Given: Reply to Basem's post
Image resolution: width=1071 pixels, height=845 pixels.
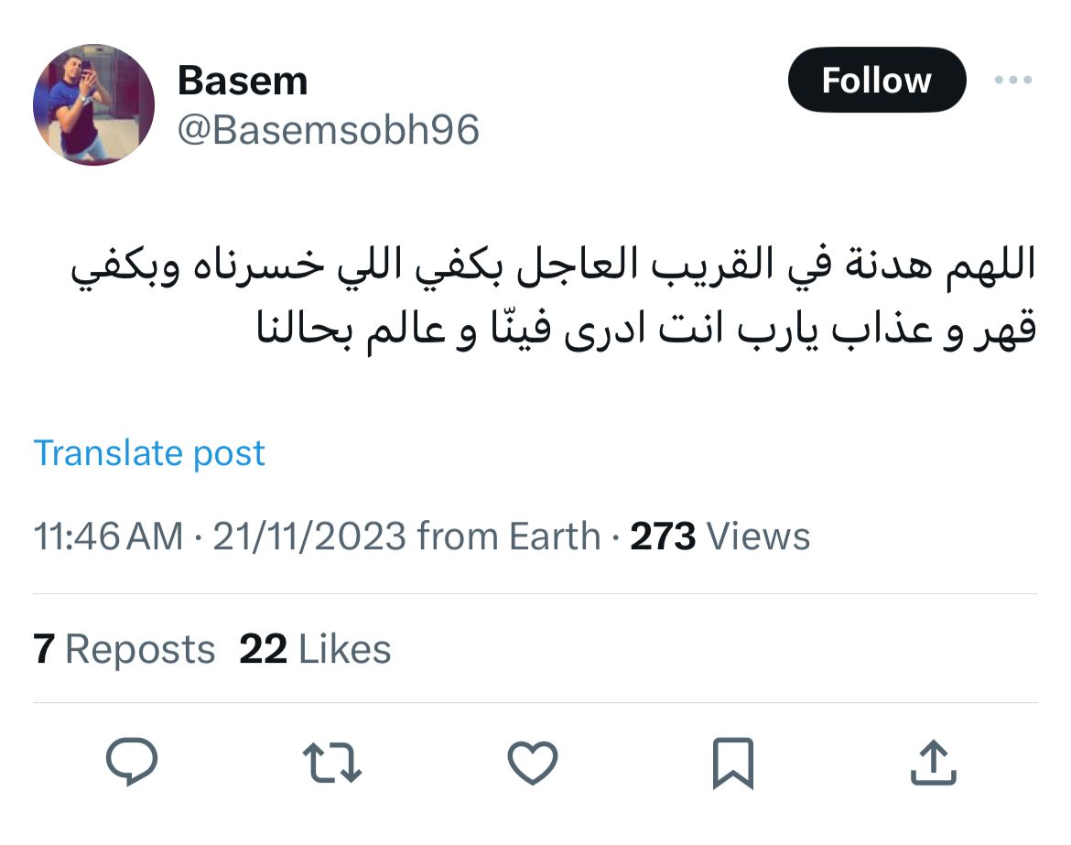Looking at the screenshot, I should tap(132, 762).
